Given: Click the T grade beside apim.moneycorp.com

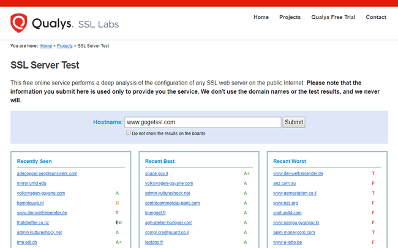Looking at the screenshot, I should click(373, 233).
